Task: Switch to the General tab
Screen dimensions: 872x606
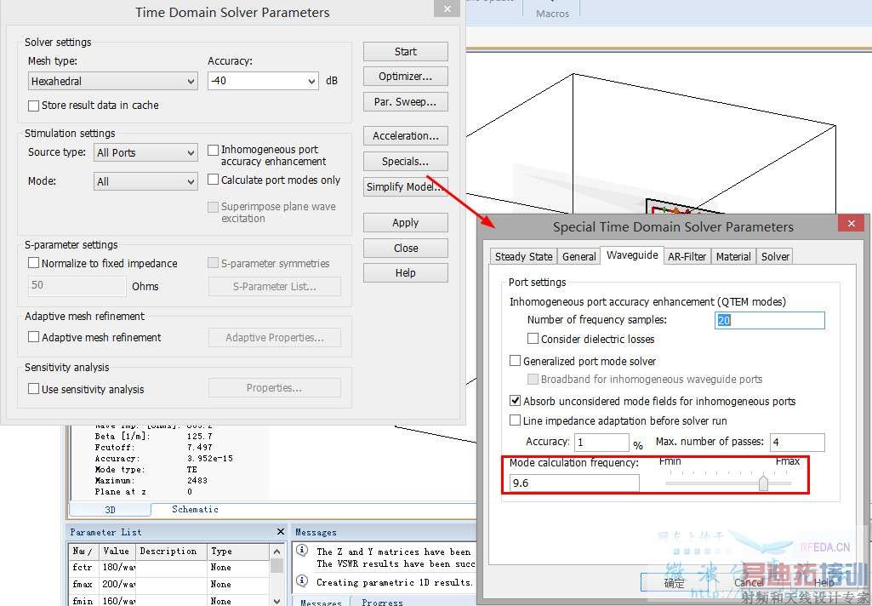Action: coord(579,256)
